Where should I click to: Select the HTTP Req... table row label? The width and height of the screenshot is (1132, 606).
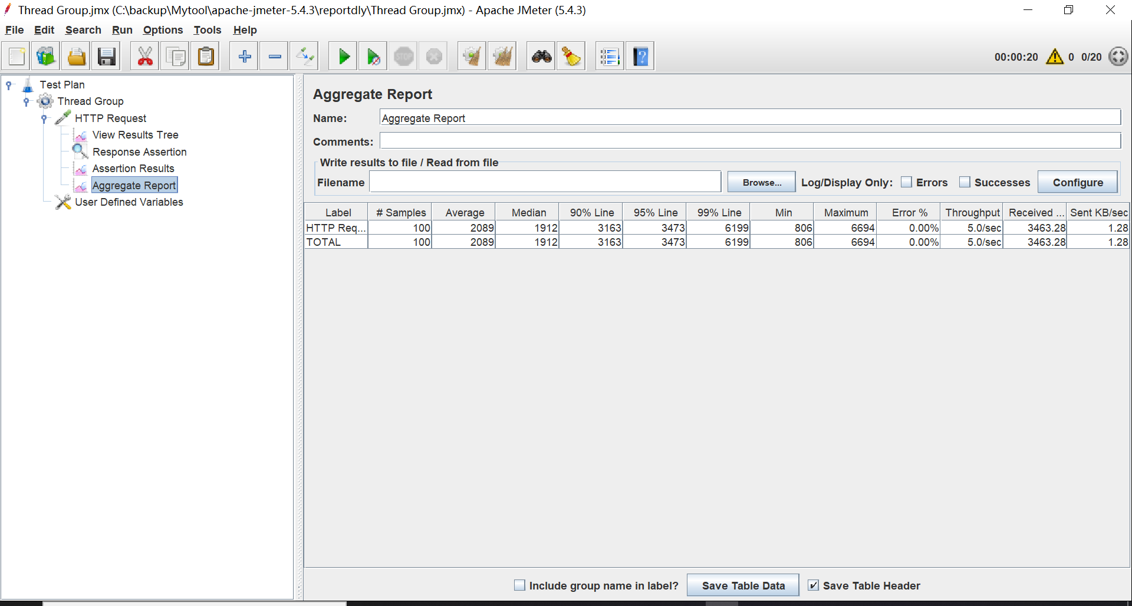[336, 228]
